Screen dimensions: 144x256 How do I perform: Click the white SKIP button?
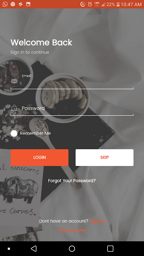pyautogui.click(x=104, y=157)
